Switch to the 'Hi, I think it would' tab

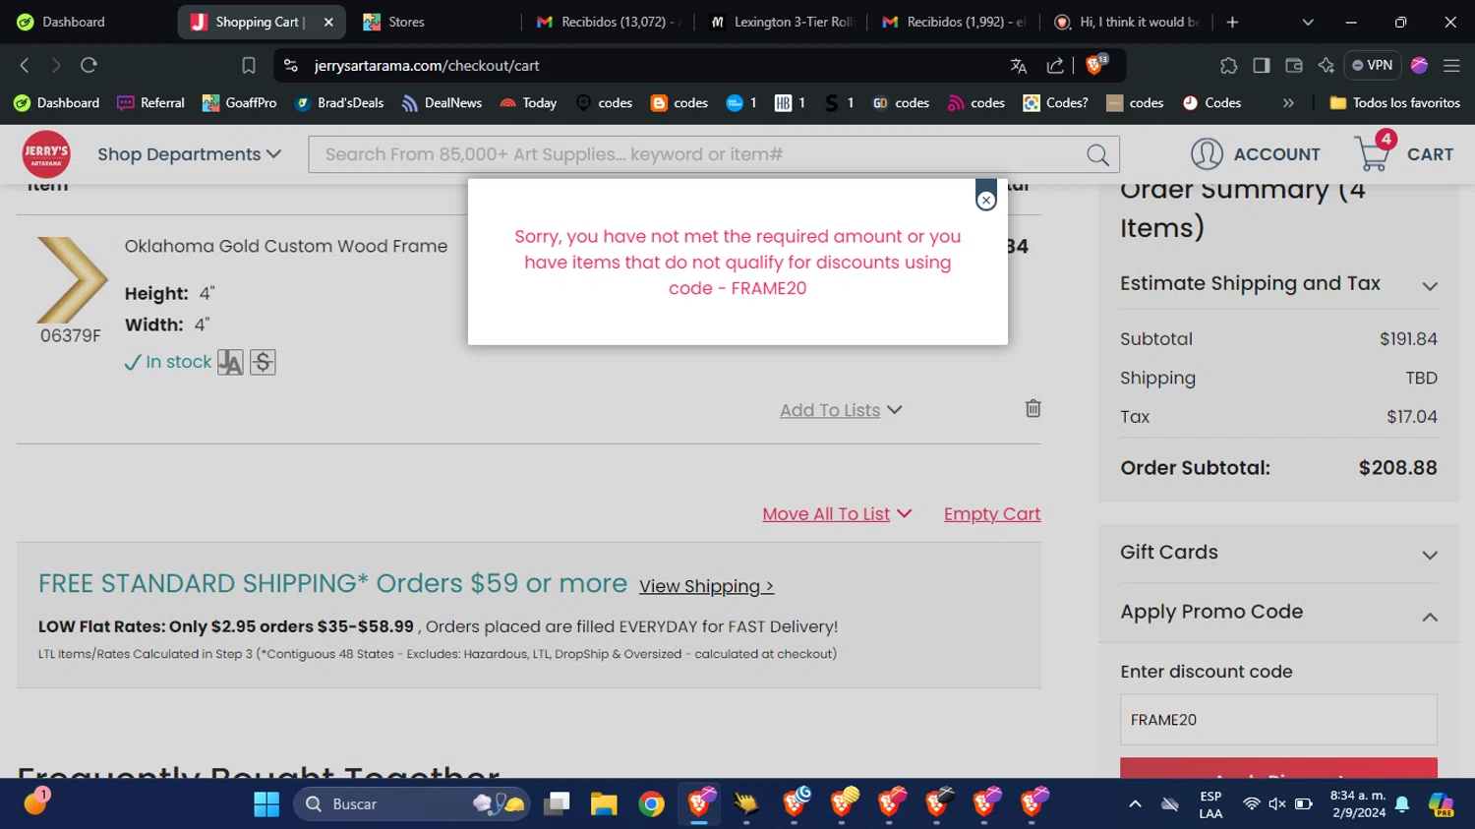(x=1127, y=22)
